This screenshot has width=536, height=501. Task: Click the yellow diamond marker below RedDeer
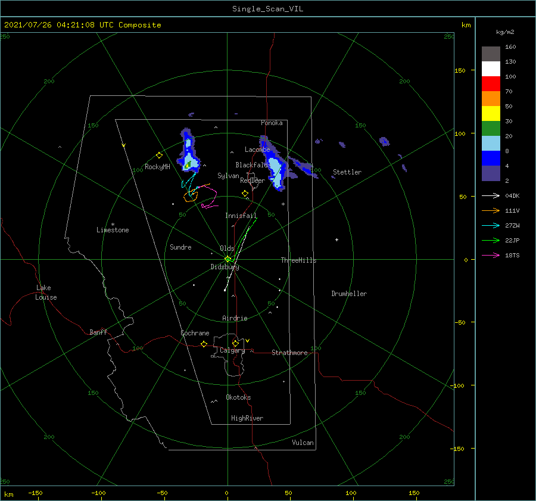click(x=245, y=194)
